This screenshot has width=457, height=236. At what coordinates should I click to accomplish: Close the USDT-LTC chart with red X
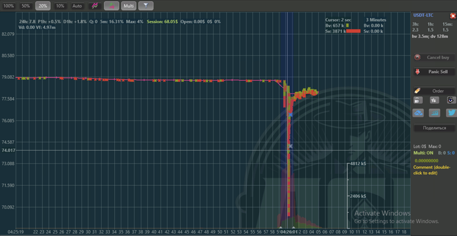pos(452,16)
